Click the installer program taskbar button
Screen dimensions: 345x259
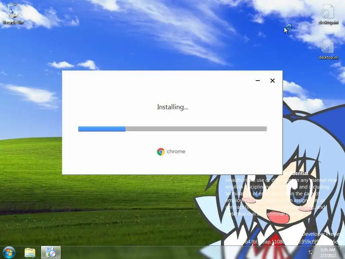click(x=51, y=252)
